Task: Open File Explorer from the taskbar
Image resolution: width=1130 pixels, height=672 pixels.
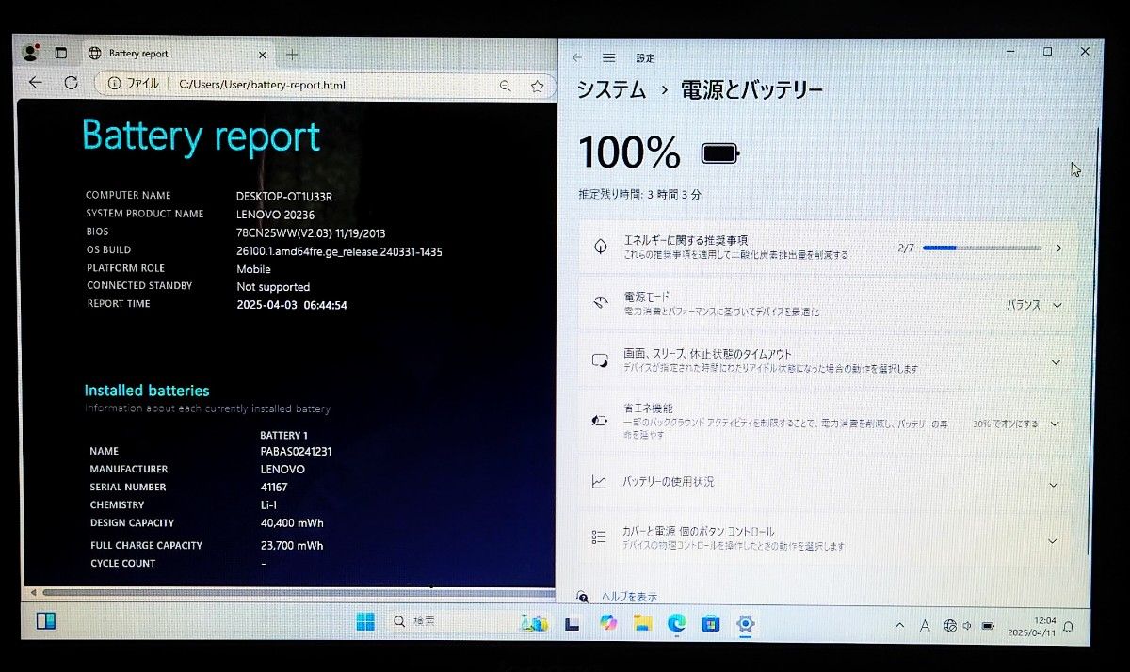Action: point(642,622)
